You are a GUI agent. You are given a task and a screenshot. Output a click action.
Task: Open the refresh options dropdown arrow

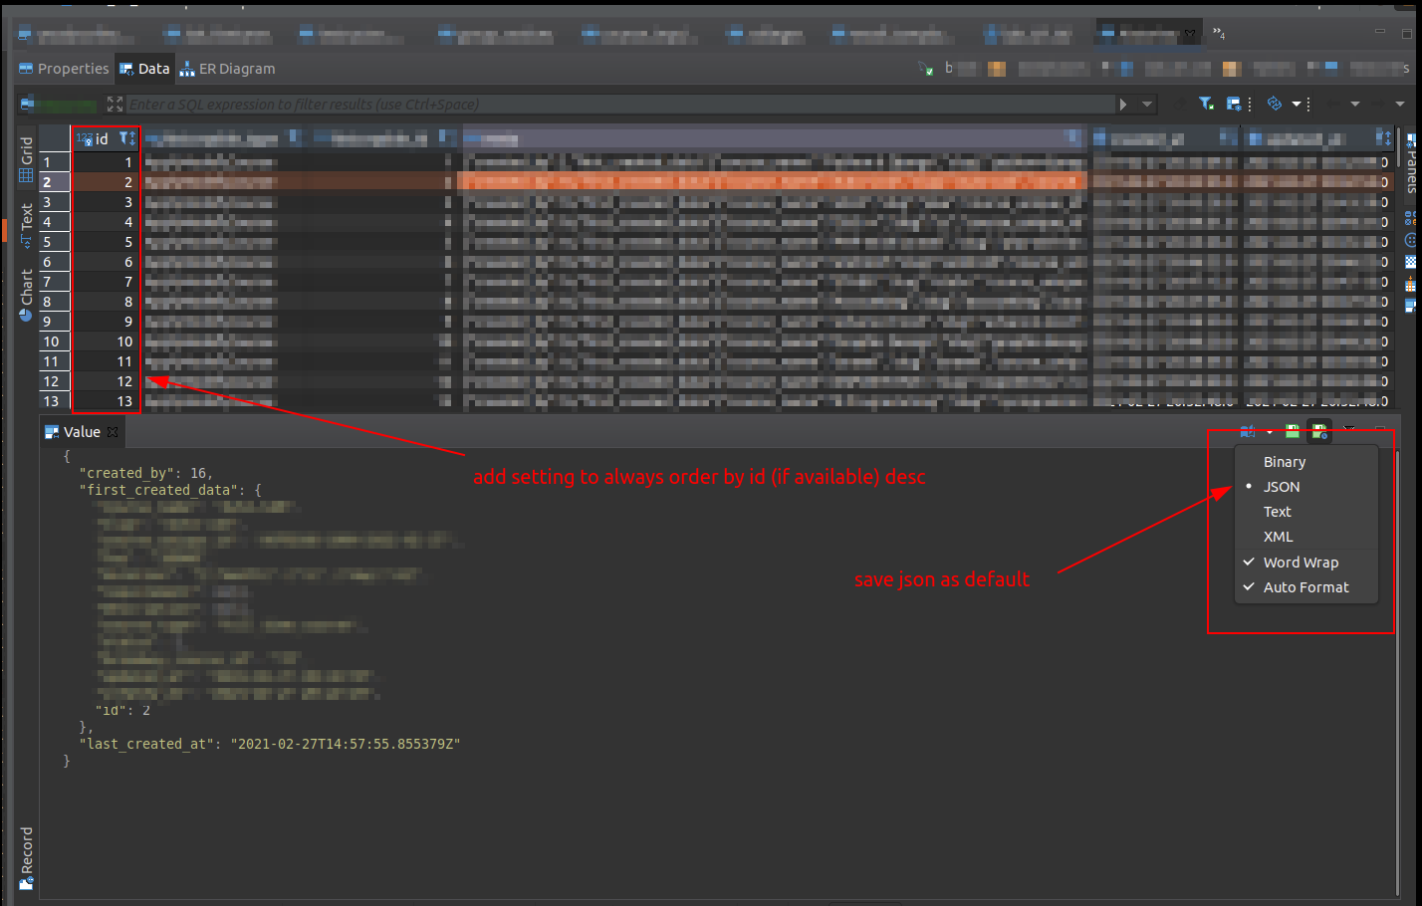point(1297,104)
